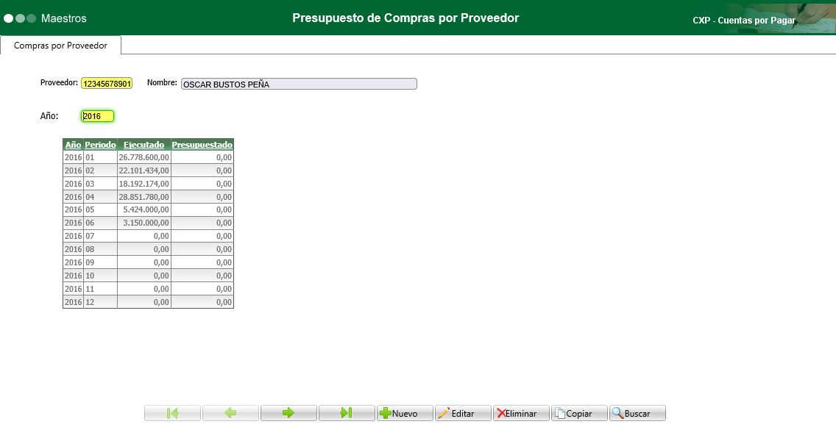Click the previous record green arrow icon

230,412
